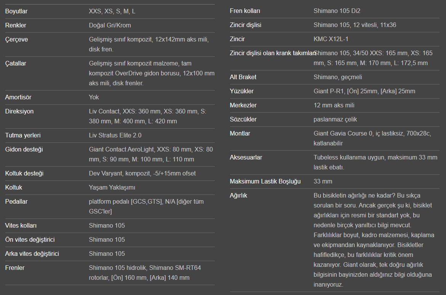Viewport: 446px width, 295px height.
Task: Select the 'Amortisör' label
Action: tap(18, 97)
